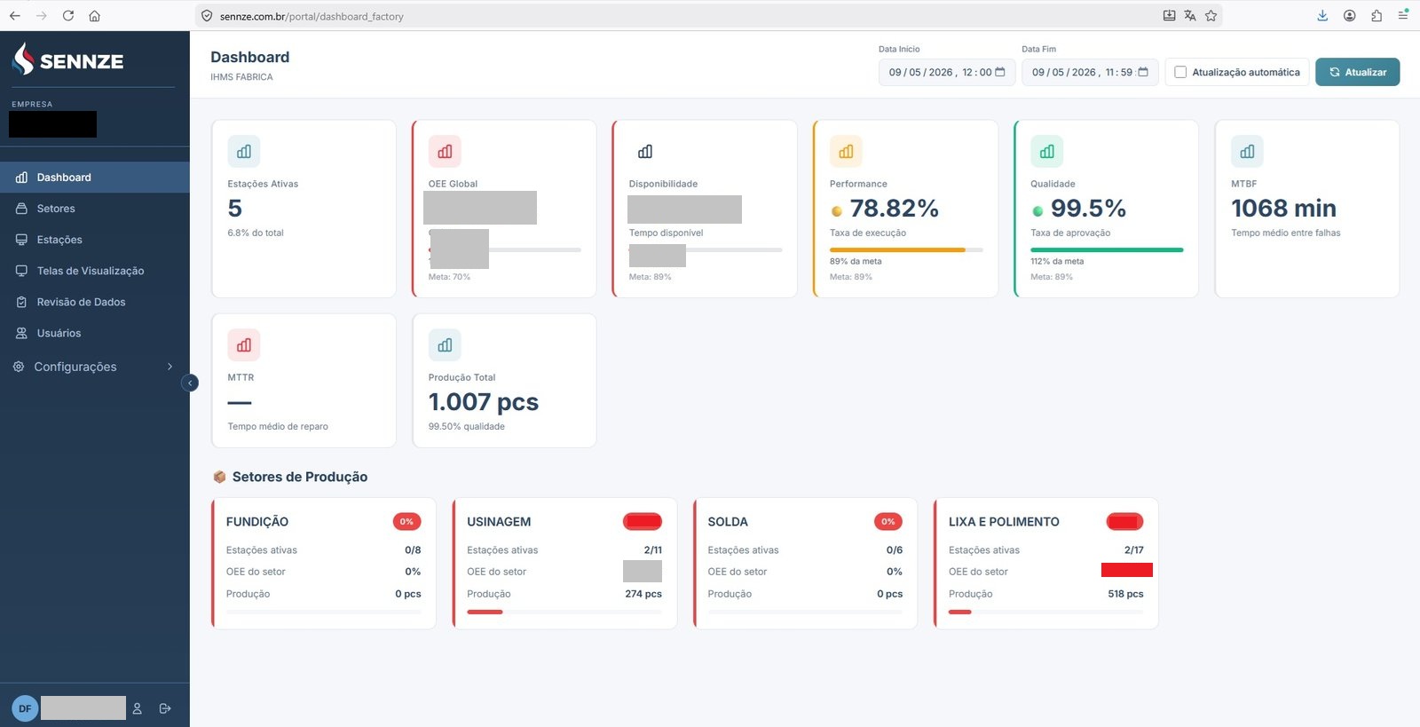Bookmark this page with the star icon
The height and width of the screenshot is (727, 1420).
(x=1211, y=16)
